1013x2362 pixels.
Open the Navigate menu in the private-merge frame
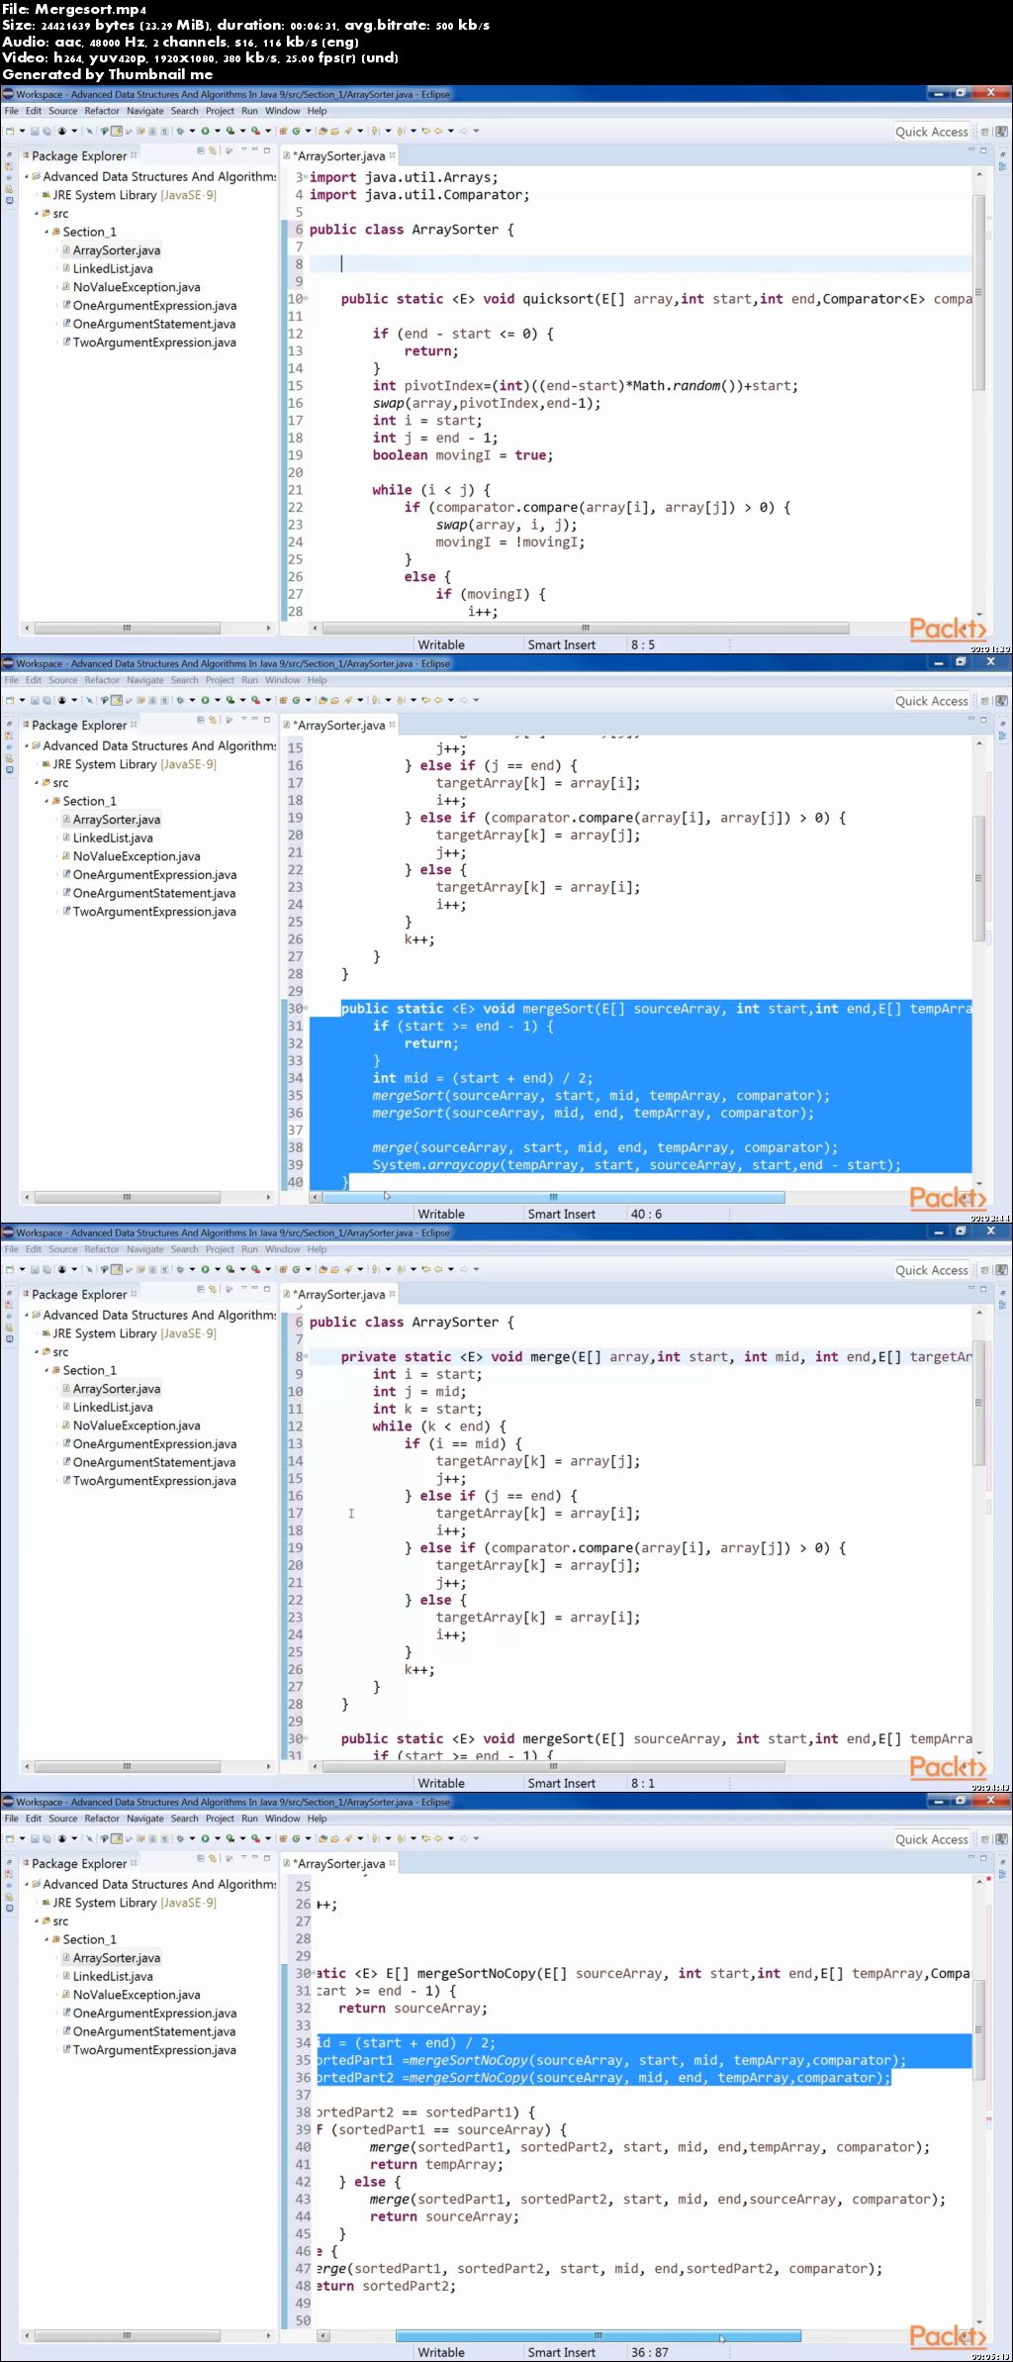[x=145, y=1249]
